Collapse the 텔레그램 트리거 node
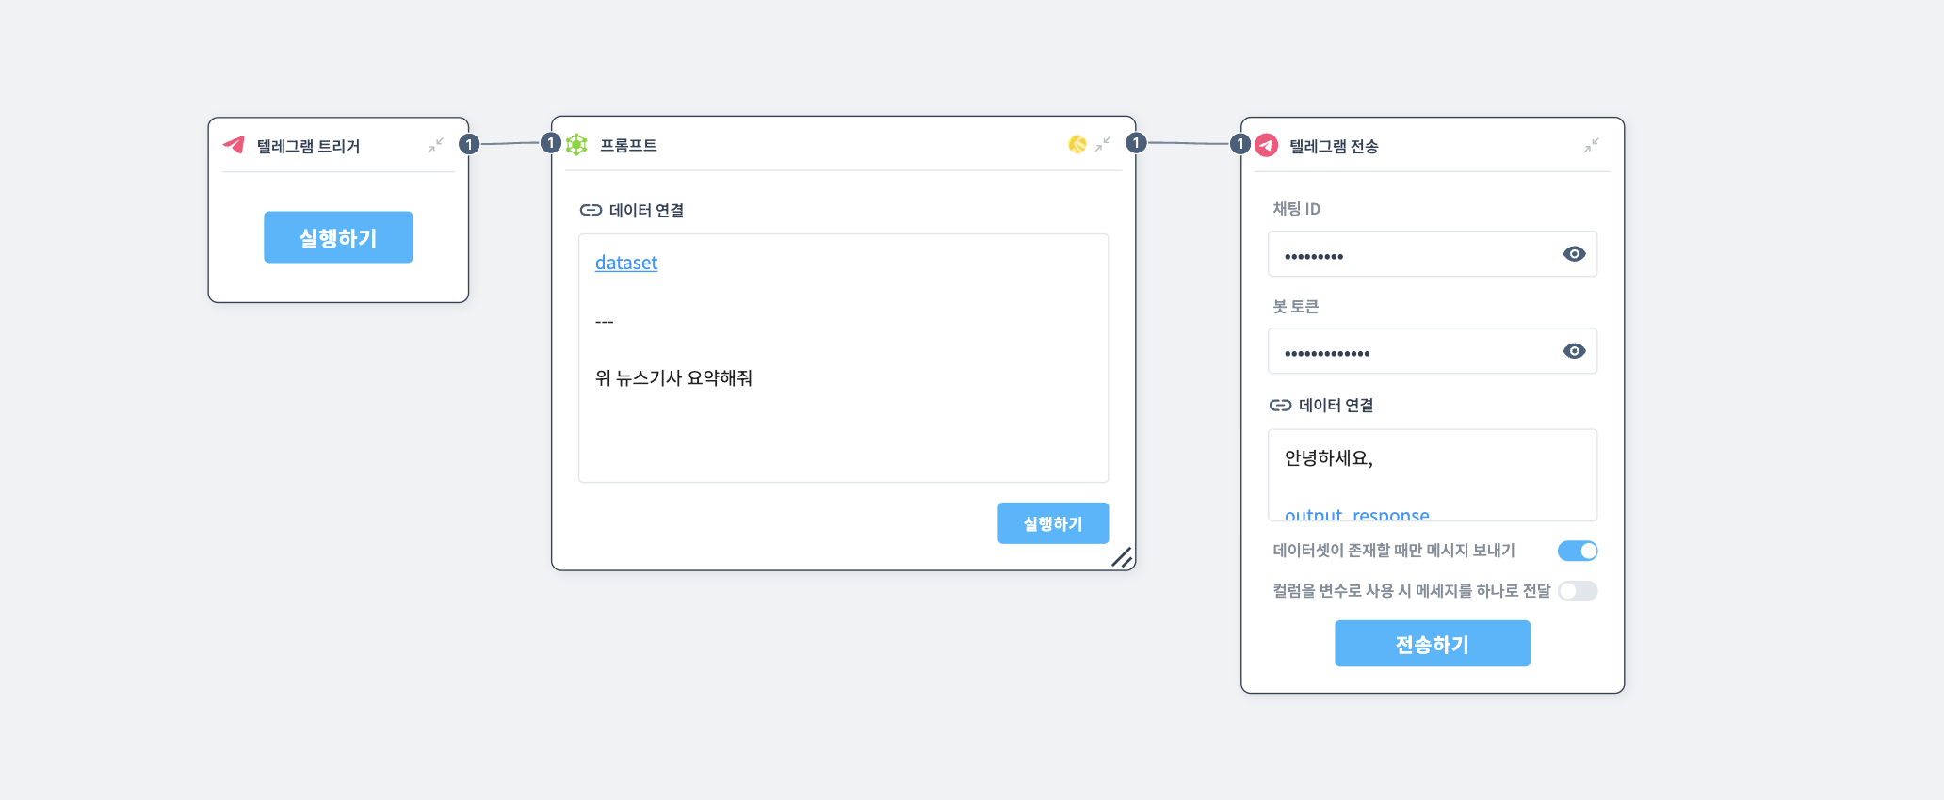Screen dimensions: 1944x800 tap(435, 146)
